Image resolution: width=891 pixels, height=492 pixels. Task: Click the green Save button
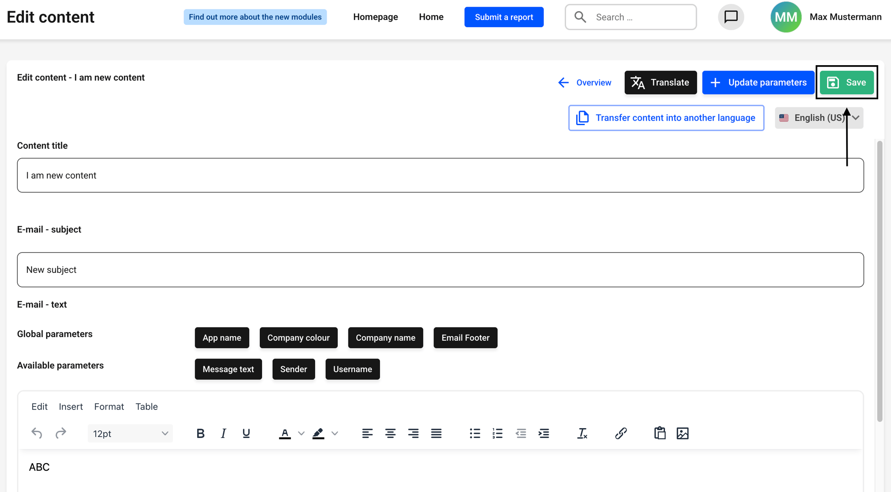(847, 83)
